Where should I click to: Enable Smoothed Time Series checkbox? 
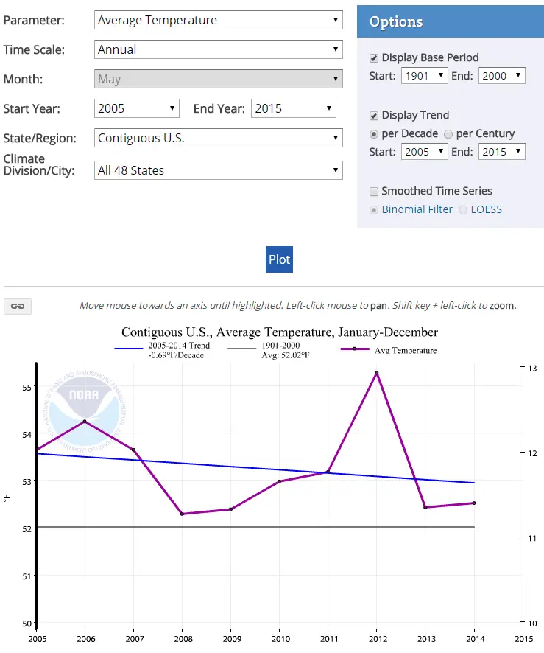[x=375, y=191]
